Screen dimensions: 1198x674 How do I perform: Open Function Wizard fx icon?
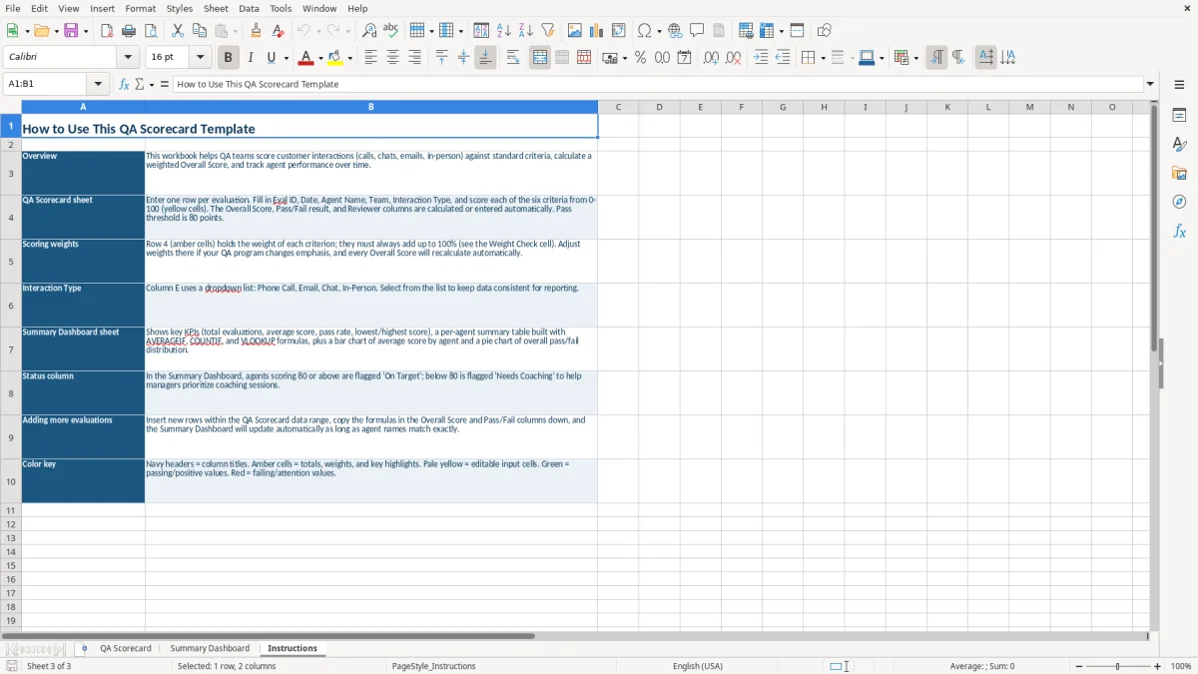[124, 85]
